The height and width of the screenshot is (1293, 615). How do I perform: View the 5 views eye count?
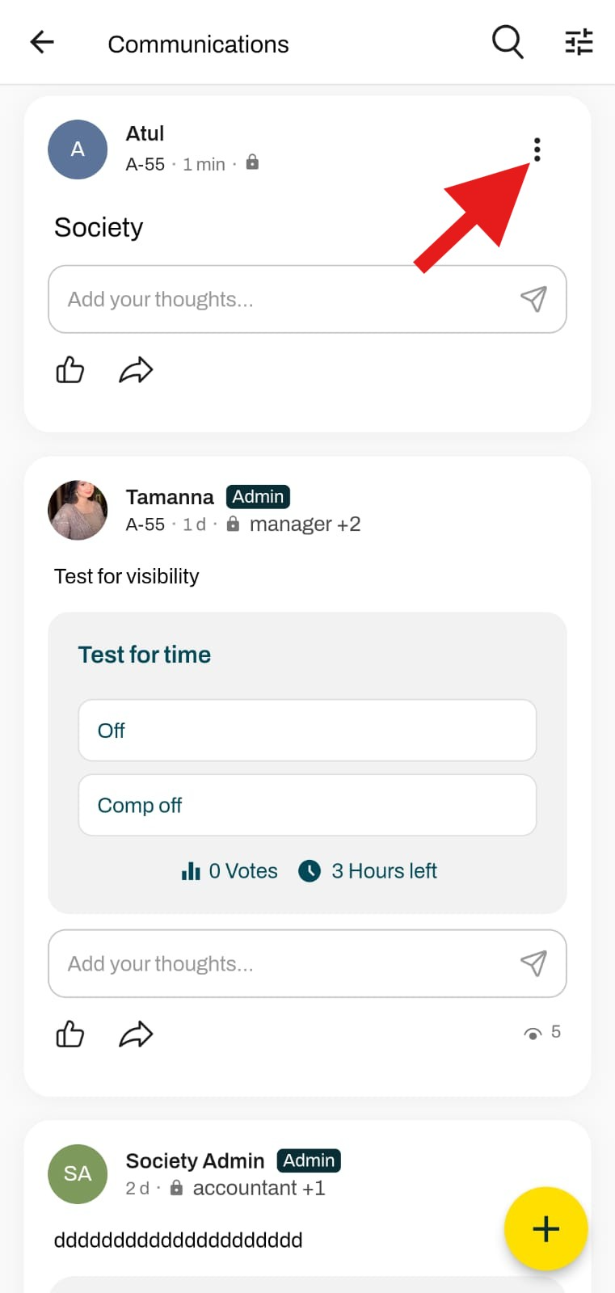[x=542, y=1032]
